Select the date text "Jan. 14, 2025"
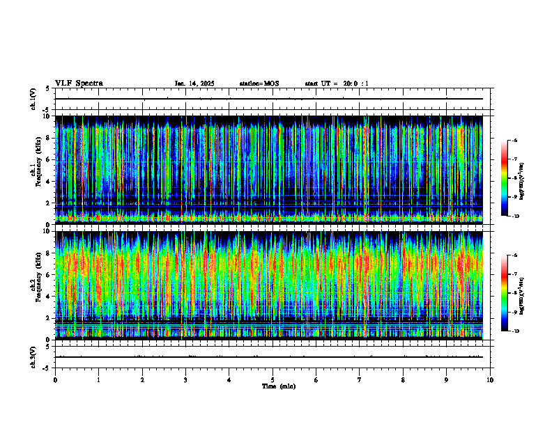 coord(194,84)
